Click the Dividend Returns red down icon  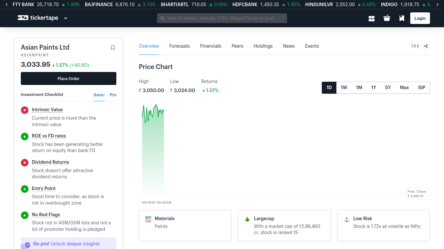[25, 163]
